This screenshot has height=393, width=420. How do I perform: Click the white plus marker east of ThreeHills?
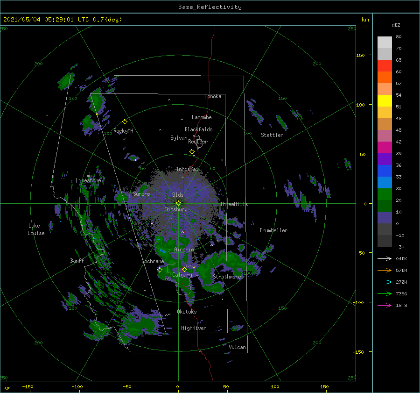(264, 188)
